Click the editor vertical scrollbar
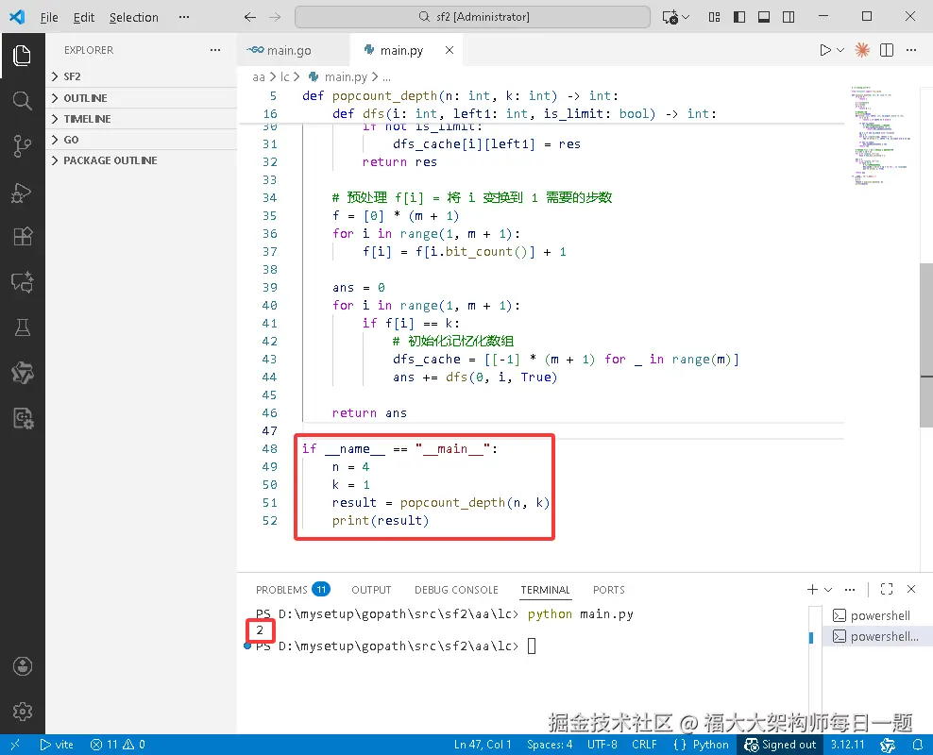Viewport: 933px width, 755px height. coord(925,344)
